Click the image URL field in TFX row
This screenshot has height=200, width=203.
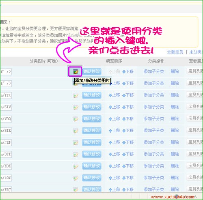(x=6, y=95)
